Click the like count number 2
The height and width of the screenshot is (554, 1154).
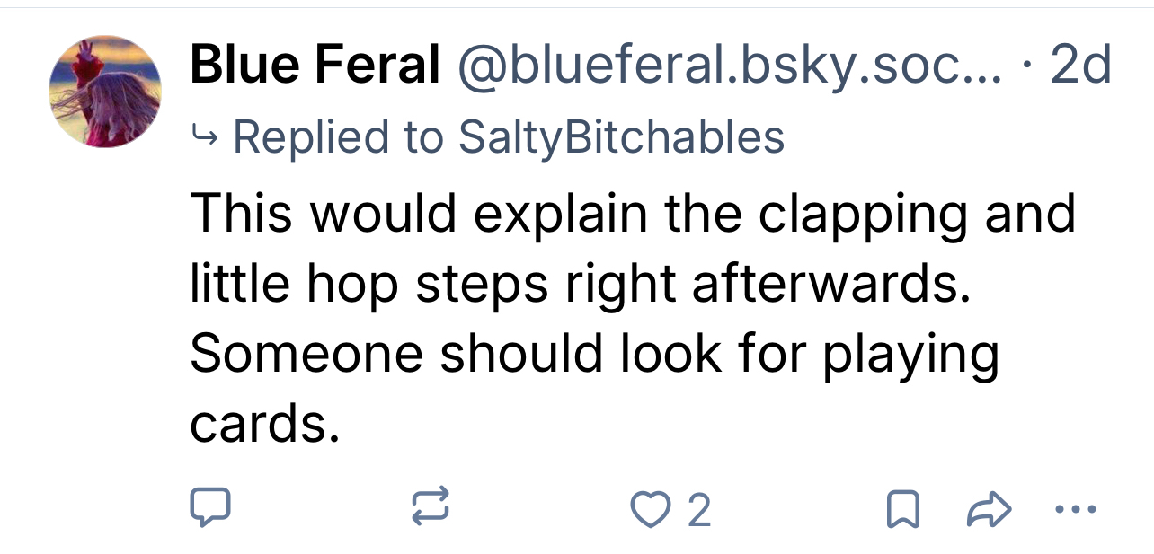click(x=699, y=510)
